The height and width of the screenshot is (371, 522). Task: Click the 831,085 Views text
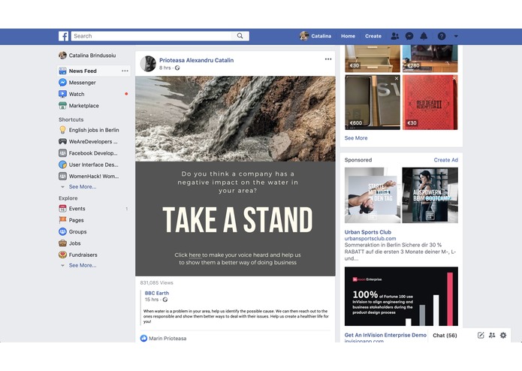click(157, 283)
